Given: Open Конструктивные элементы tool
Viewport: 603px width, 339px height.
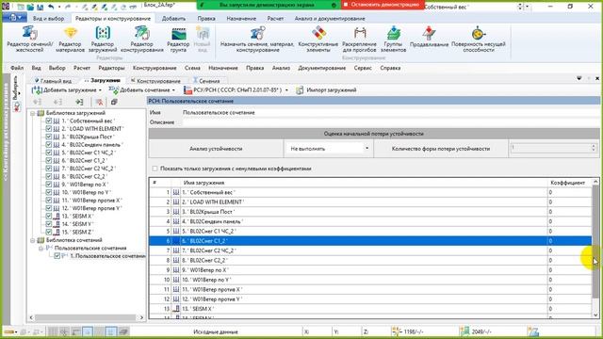Looking at the screenshot, I should 318,39.
